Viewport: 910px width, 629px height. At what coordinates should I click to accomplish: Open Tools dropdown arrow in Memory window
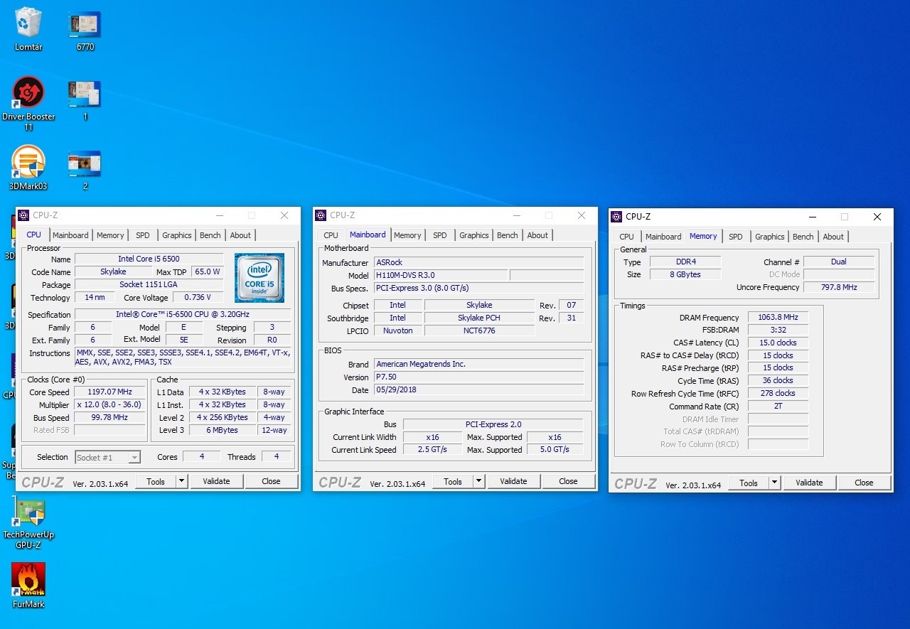coord(774,483)
